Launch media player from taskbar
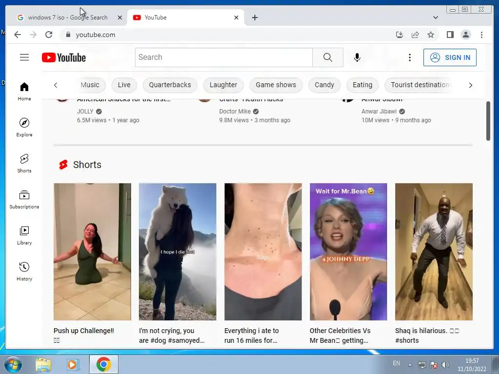Viewport: 499px width, 374px height. pos(72,364)
